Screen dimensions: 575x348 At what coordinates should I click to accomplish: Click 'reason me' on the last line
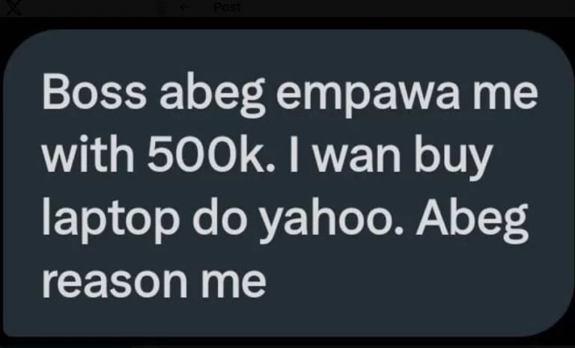pos(154,283)
